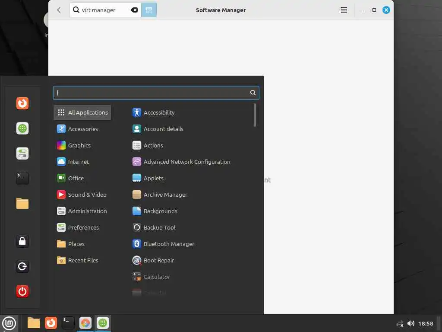Open Software Manager hamburger menu

tap(344, 10)
